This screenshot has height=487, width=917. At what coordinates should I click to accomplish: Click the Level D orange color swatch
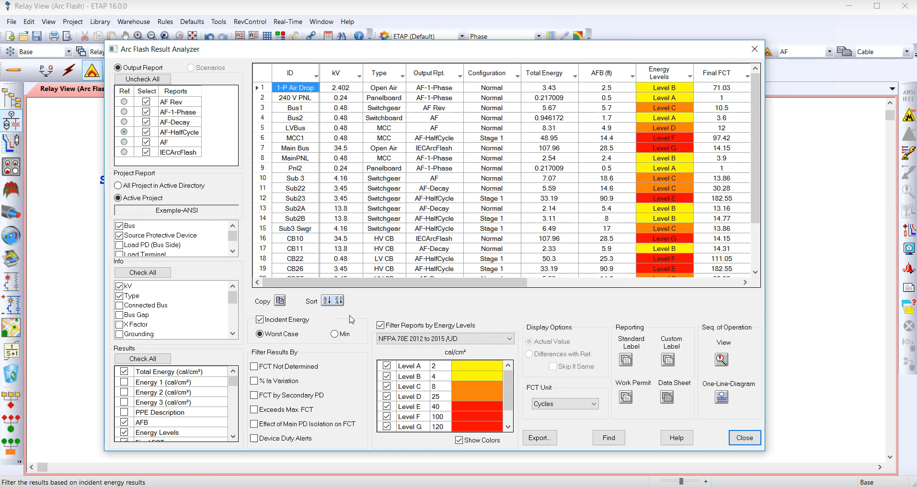(477, 396)
